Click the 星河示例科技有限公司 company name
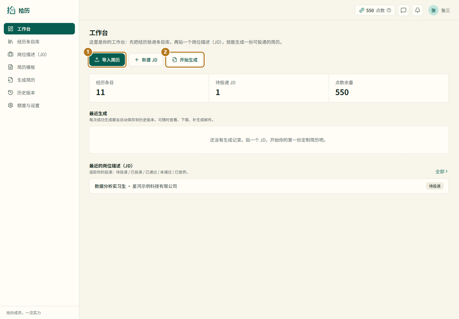459x319 pixels. pyautogui.click(x=155, y=186)
